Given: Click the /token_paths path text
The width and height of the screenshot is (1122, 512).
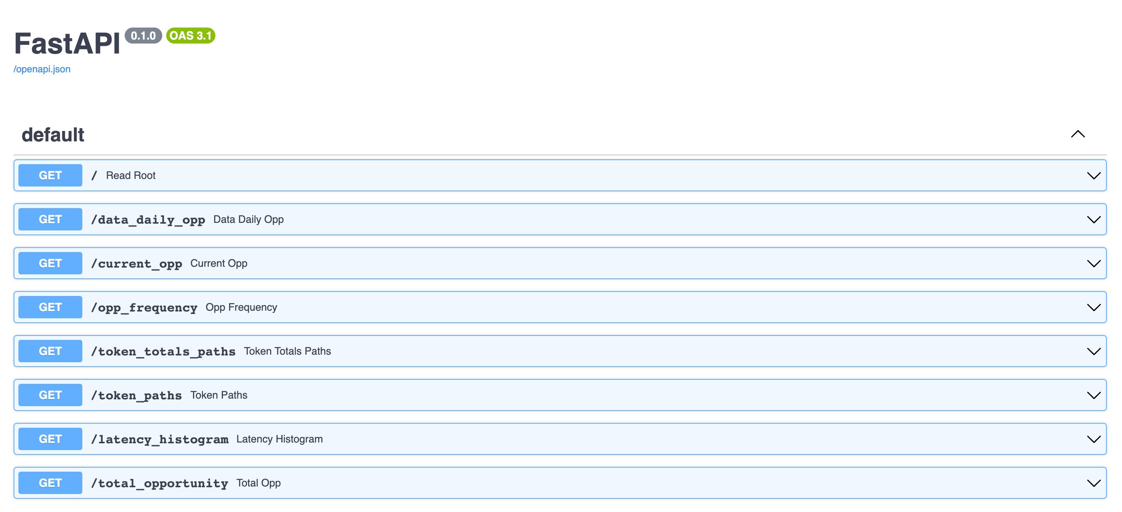Looking at the screenshot, I should 136,396.
